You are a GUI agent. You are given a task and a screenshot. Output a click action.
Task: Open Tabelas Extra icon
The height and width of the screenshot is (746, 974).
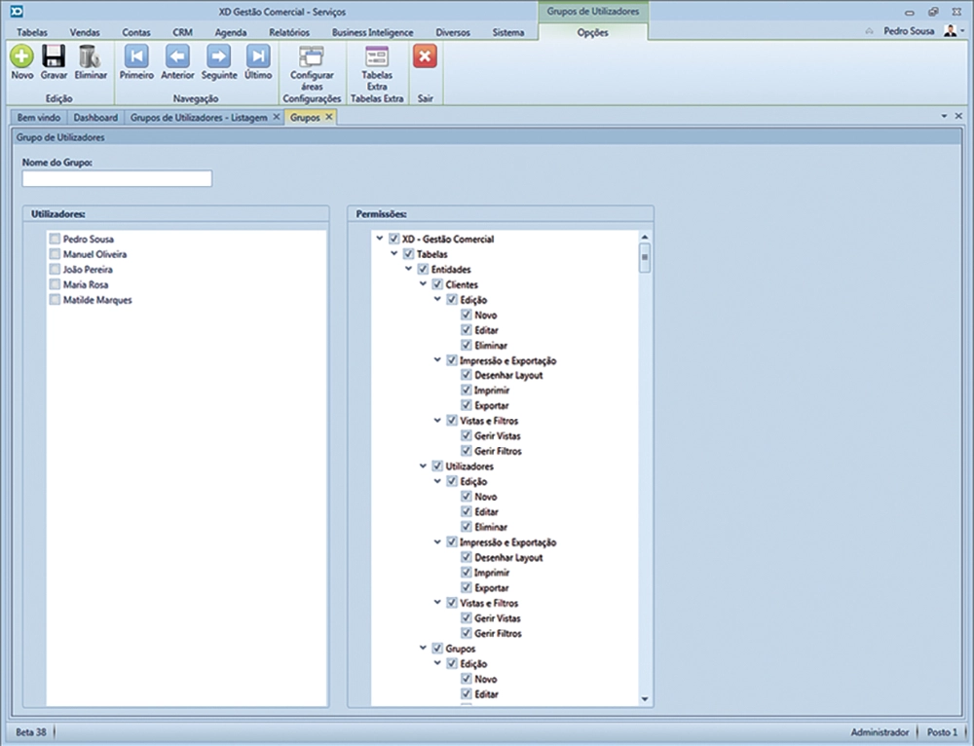coord(376,56)
